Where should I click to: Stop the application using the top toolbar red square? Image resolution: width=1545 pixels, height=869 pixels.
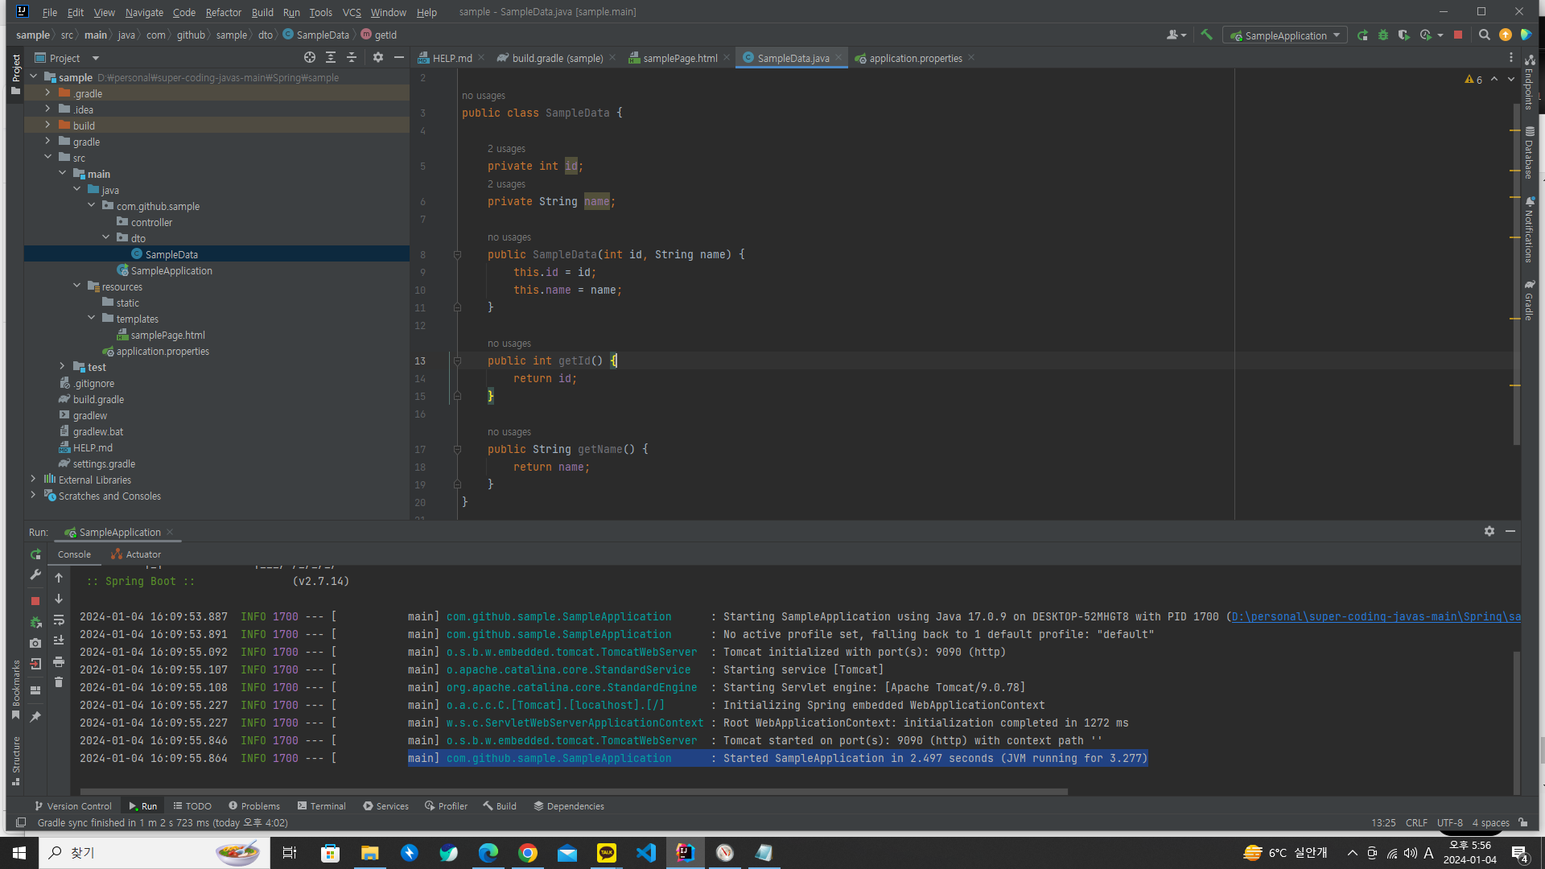(1458, 35)
